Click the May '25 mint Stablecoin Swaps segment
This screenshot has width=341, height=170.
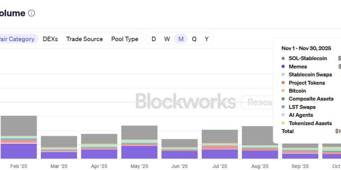[x=140, y=141]
